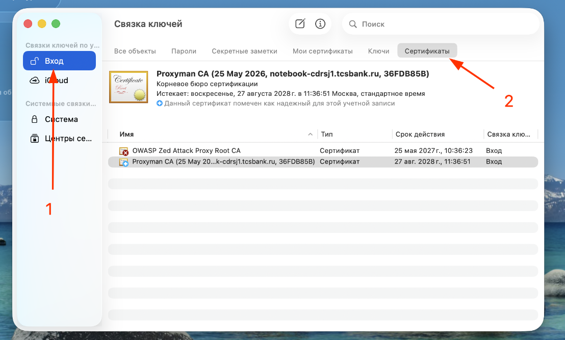Select OWASP Zed Attack Proxy Root CA row
Screen dimensions: 565x340
[x=323, y=150]
